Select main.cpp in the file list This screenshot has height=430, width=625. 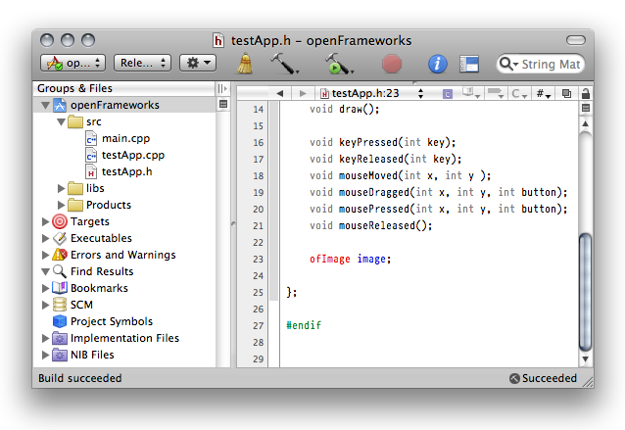coord(125,138)
